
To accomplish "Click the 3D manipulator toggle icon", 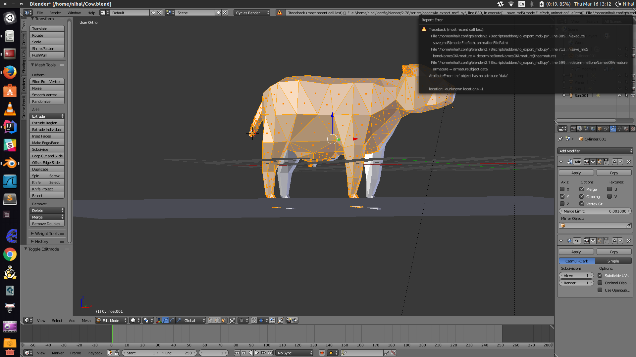I will click(159, 320).
